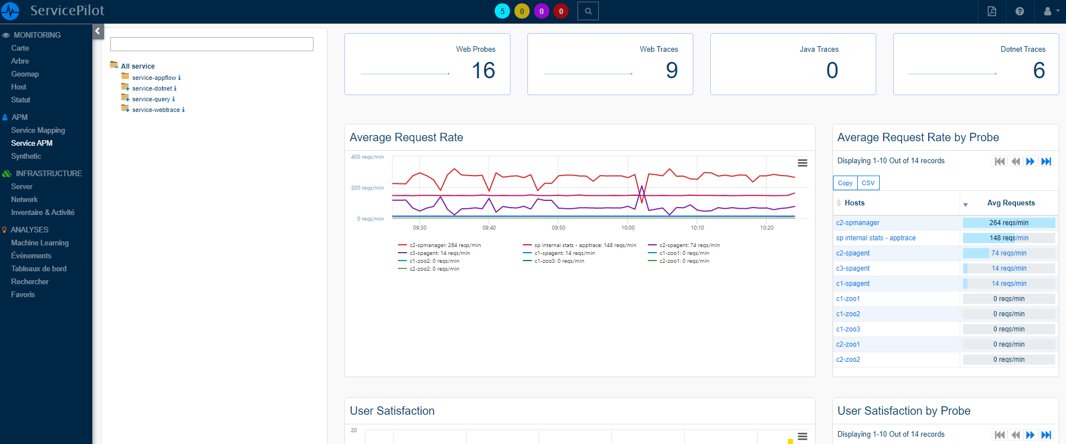Go to last page of request rate records
This screenshot has width=1066, height=444.
[1046, 162]
